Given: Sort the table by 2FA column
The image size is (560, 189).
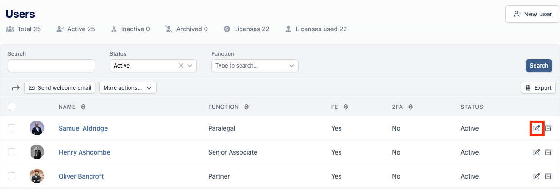Looking at the screenshot, I should point(410,107).
